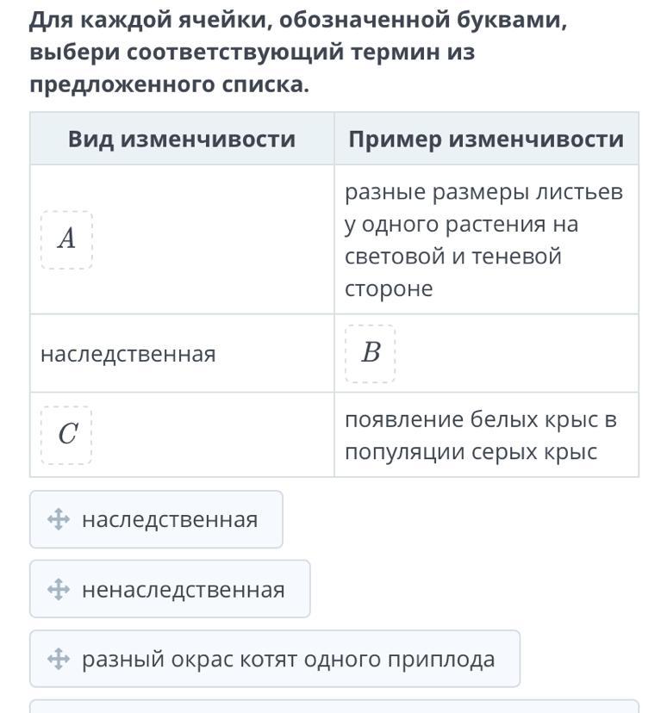
Task: Select drop placeholder B in the table
Action: [371, 353]
